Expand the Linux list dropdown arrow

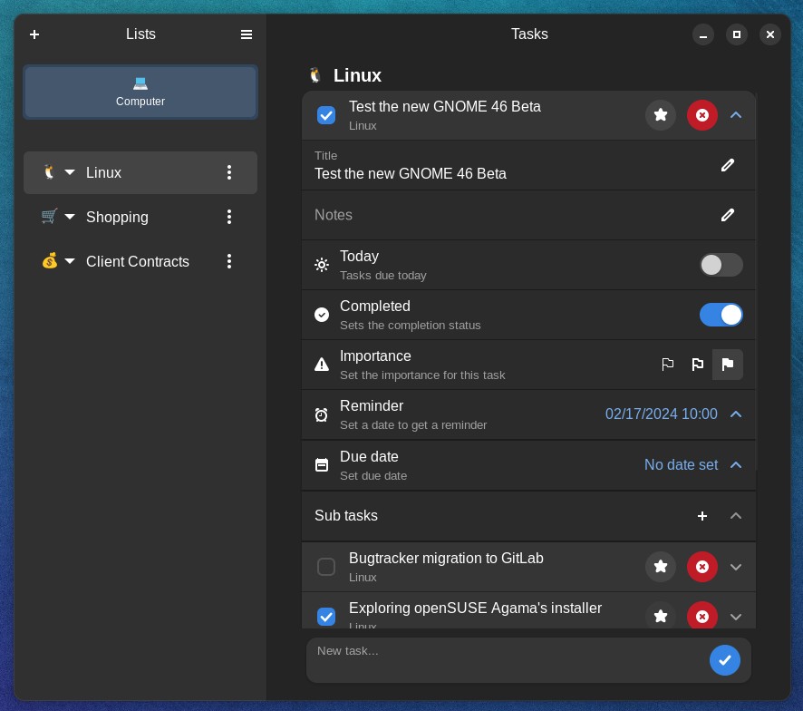[70, 172]
